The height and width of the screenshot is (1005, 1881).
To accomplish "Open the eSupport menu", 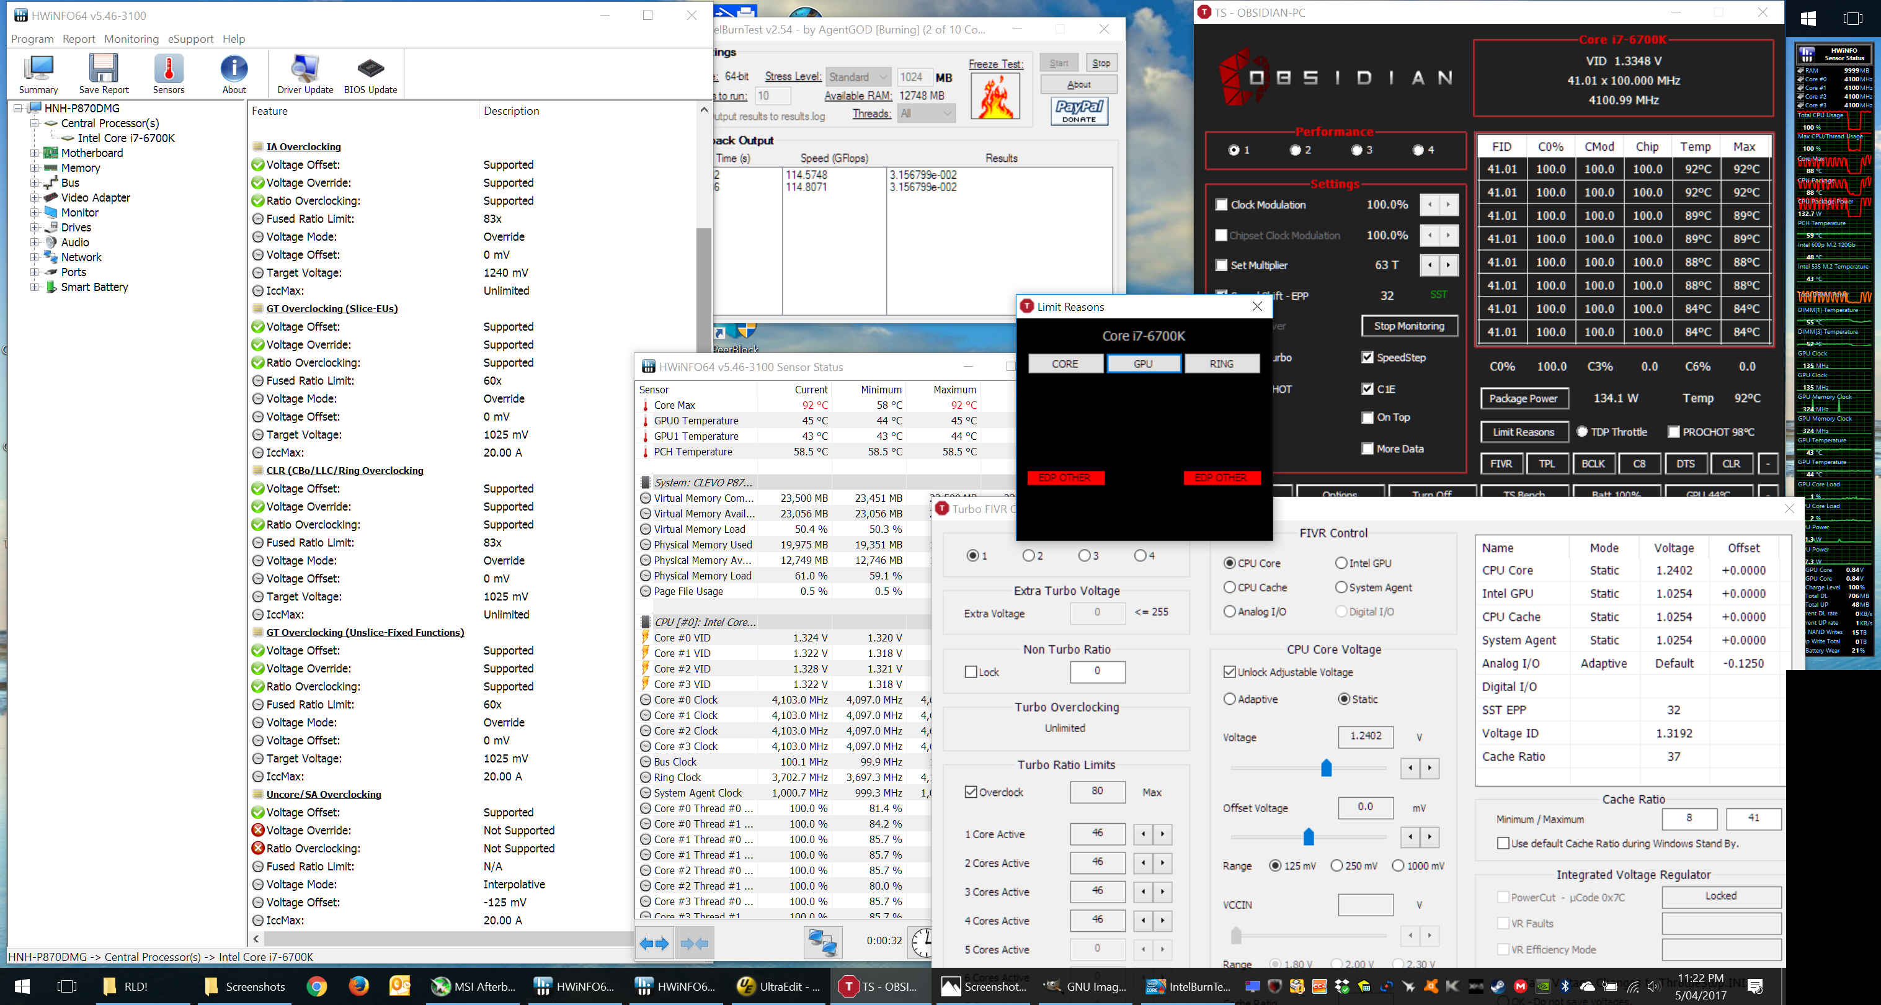I will pos(190,38).
